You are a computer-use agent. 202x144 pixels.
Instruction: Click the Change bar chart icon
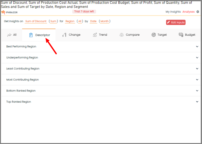tap(64, 35)
